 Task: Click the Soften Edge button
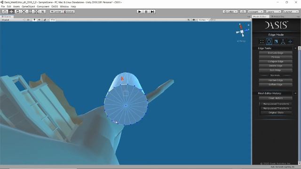pos(276,84)
